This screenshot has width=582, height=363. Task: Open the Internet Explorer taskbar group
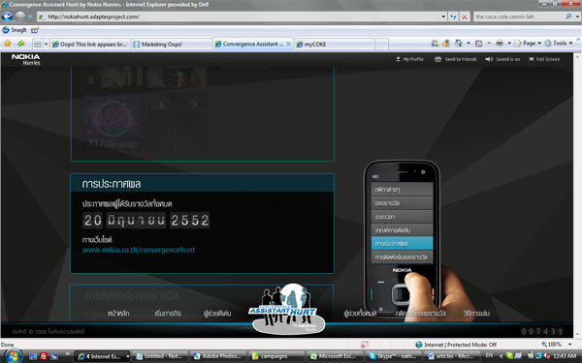click(x=102, y=356)
